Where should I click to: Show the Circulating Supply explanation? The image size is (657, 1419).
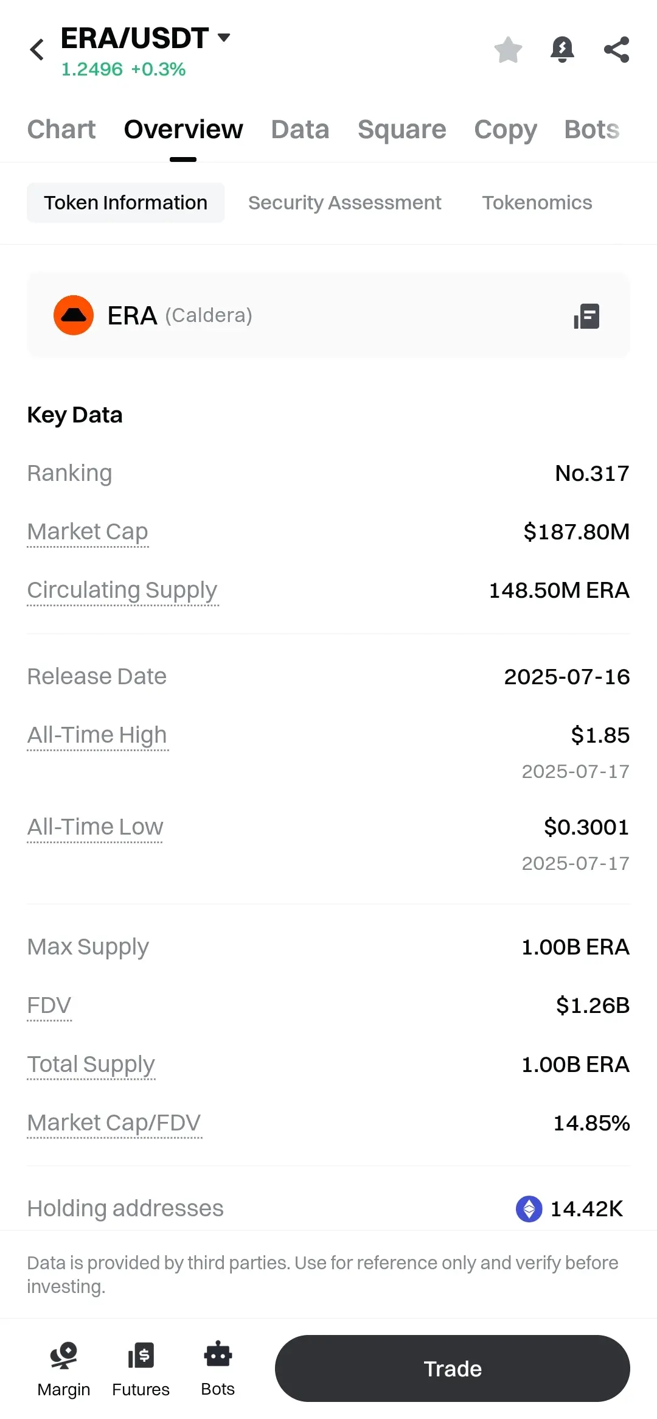coord(122,590)
